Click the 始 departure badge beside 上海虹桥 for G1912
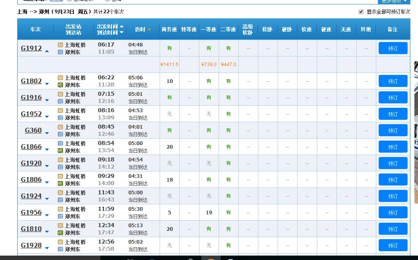418x260 pixels. click(x=61, y=45)
